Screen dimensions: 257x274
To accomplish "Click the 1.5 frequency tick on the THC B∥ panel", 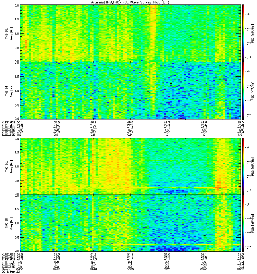I will click(x=17, y=209).
